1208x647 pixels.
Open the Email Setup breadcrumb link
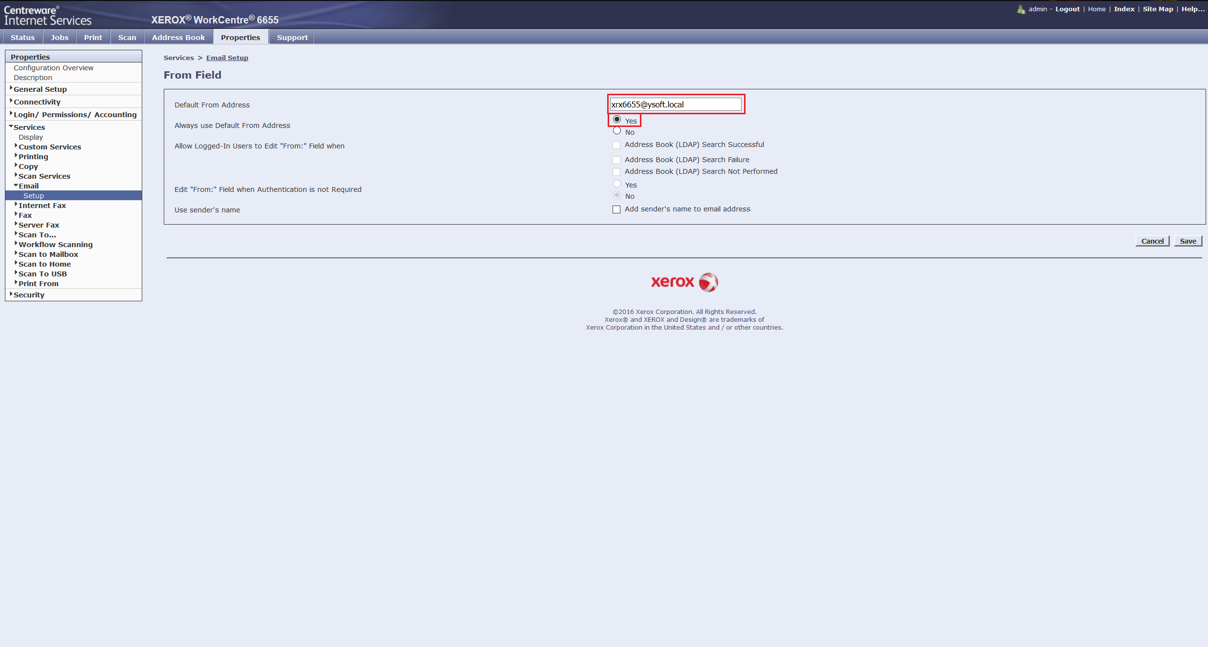point(227,58)
